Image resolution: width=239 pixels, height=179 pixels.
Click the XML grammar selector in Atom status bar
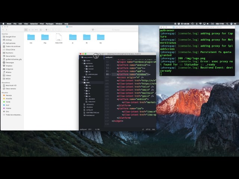click(153, 129)
